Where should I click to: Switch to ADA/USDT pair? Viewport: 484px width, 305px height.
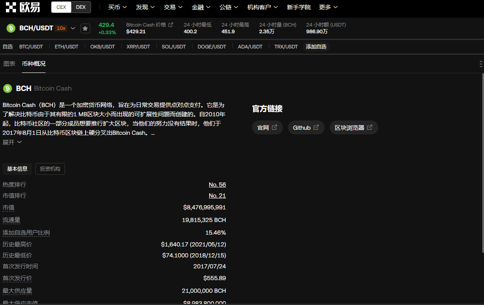tap(250, 47)
